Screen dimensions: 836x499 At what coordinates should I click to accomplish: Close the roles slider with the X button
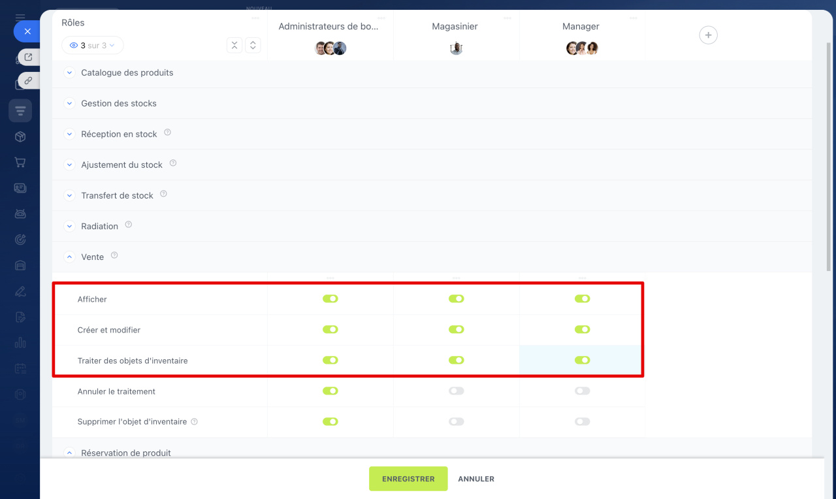pyautogui.click(x=27, y=31)
